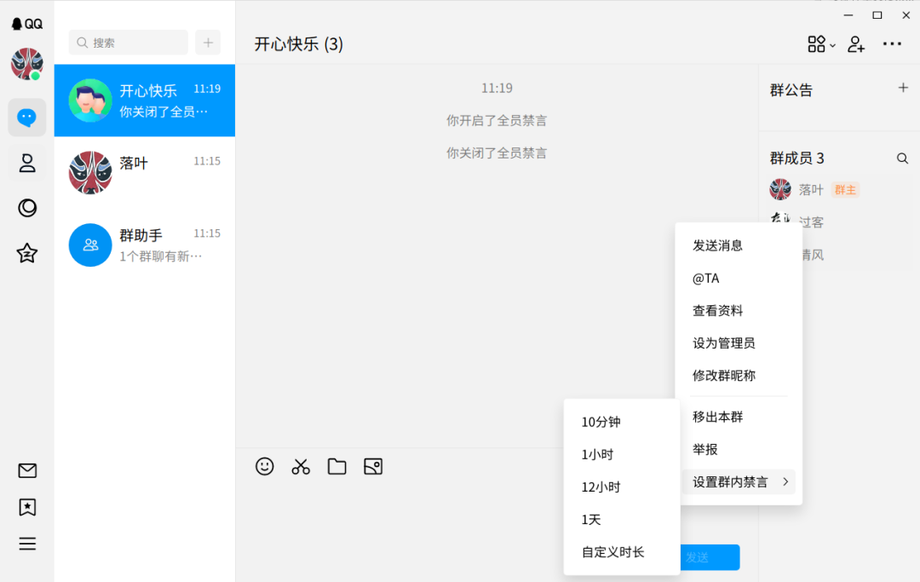The image size is (920, 582).
Task: Open the 落叶 chat conversation
Action: 145,173
